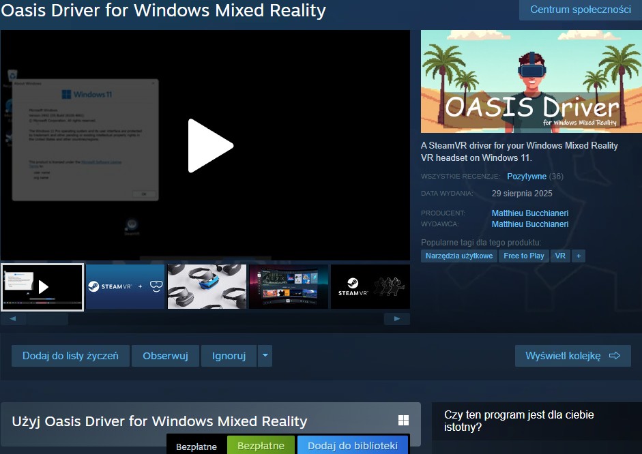Add to wishlist via Dodaj do listy życzeń
This screenshot has width=642, height=454.
tap(70, 355)
